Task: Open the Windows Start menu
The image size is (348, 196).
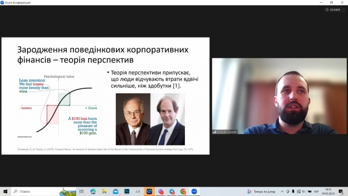Action: coord(5,191)
